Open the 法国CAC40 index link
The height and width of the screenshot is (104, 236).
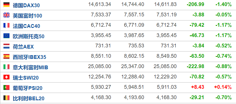coord(26,26)
